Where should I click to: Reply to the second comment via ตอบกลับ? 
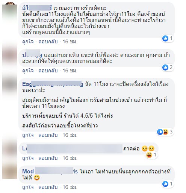[48, 70]
